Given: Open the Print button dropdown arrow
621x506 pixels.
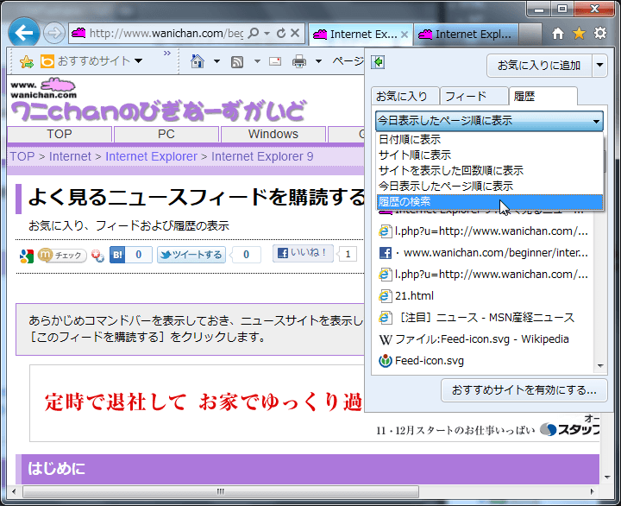Looking at the screenshot, I should click(x=318, y=61).
